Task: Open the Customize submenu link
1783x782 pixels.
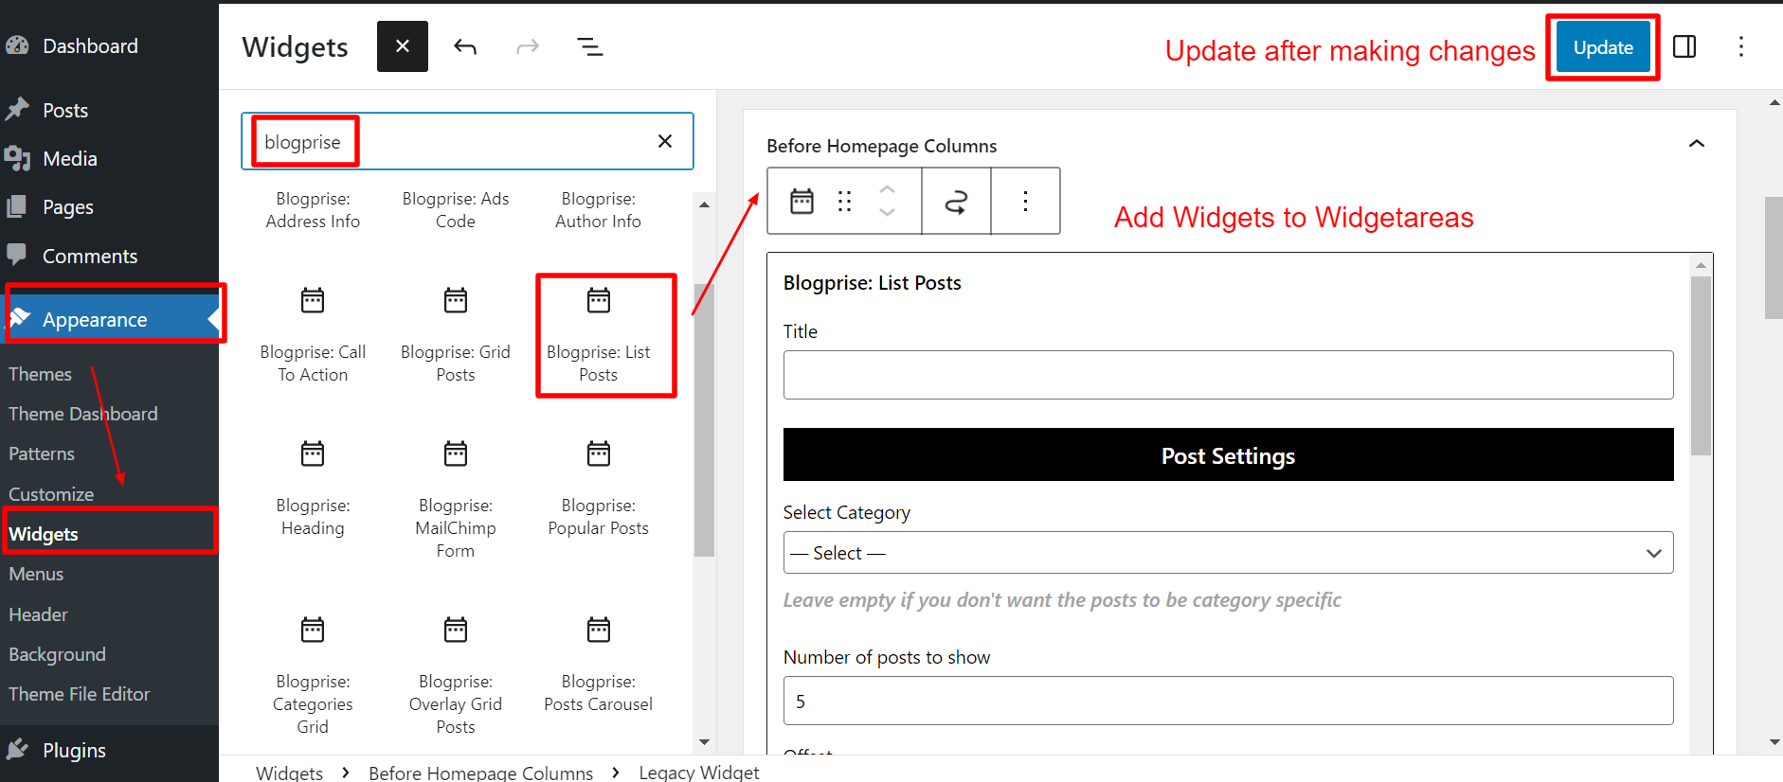Action: 51,494
